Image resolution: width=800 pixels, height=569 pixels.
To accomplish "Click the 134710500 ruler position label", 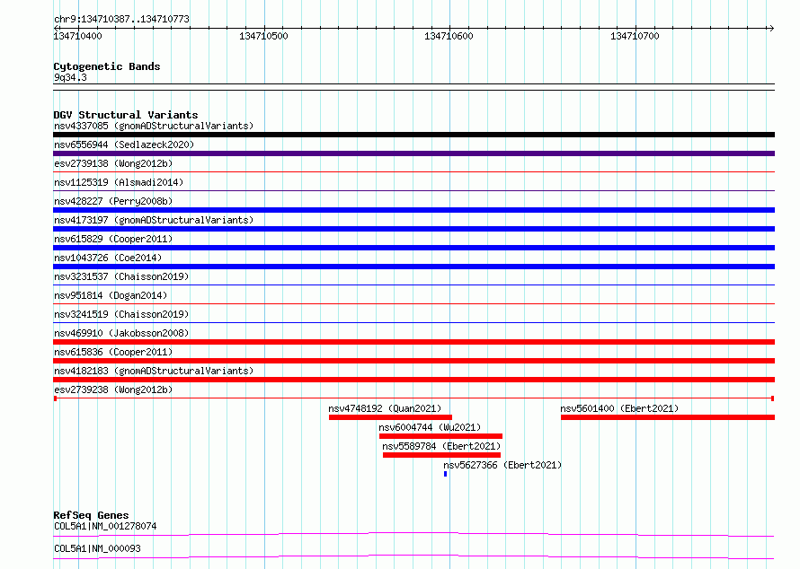I will point(263,36).
